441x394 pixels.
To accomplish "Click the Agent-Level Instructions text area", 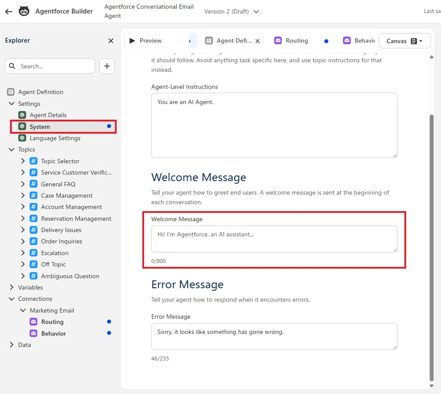I will coord(274,125).
